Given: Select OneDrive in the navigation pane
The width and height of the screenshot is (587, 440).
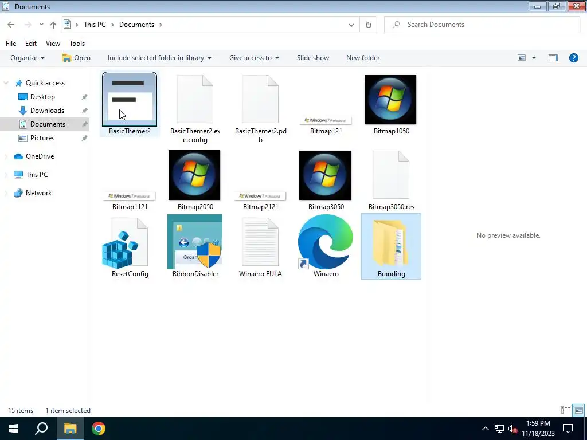Looking at the screenshot, I should (40, 156).
